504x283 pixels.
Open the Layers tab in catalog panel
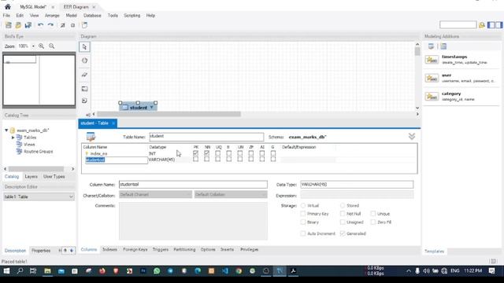pyautogui.click(x=31, y=176)
